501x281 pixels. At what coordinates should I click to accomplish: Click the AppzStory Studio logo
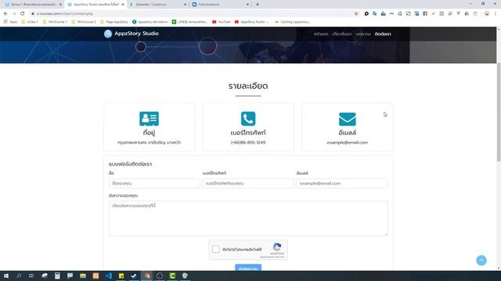point(132,34)
